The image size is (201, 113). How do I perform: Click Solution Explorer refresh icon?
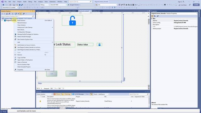tap(16, 14)
